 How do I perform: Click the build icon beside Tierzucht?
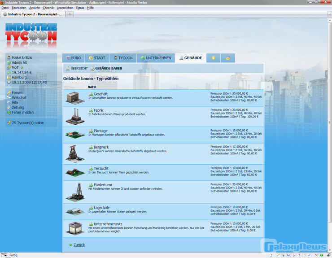[91, 169]
